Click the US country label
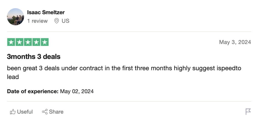This screenshot has width=259, height=121. click(65, 21)
